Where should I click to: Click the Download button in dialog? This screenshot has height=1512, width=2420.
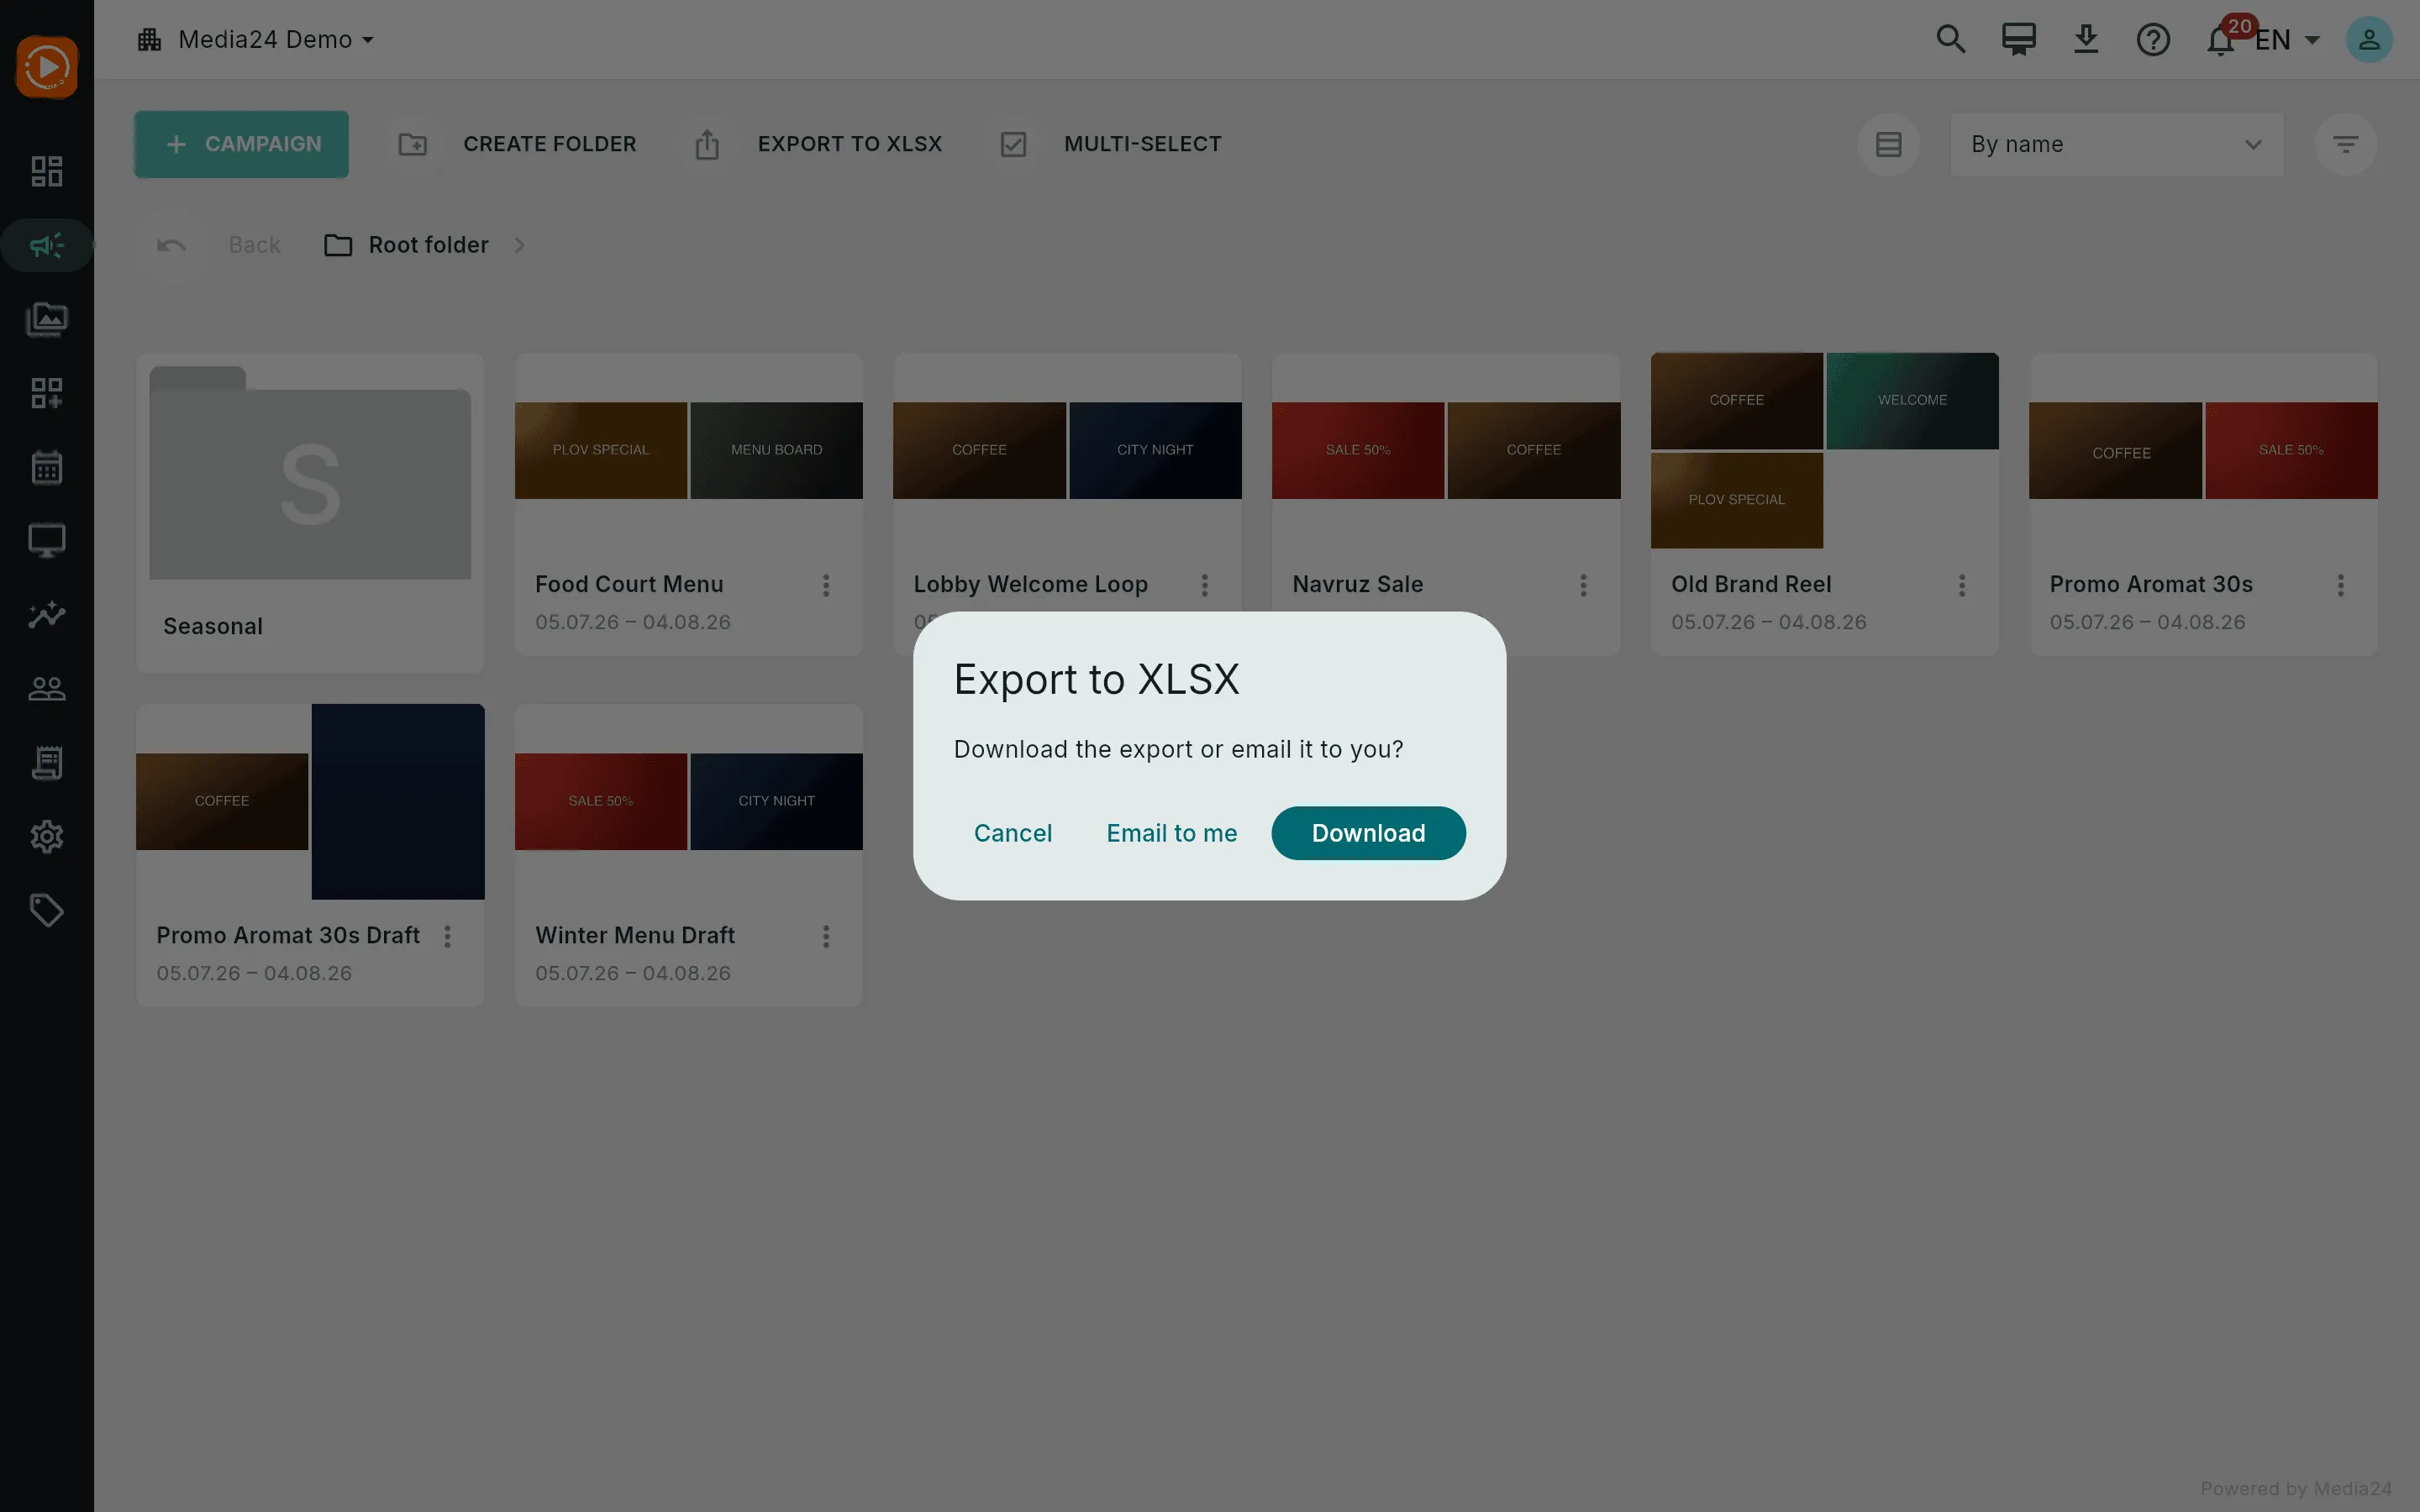tap(1368, 833)
